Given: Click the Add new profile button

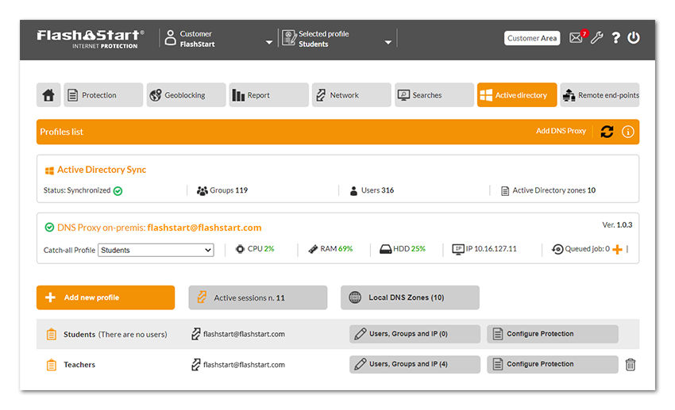Looking at the screenshot, I should [x=106, y=297].
